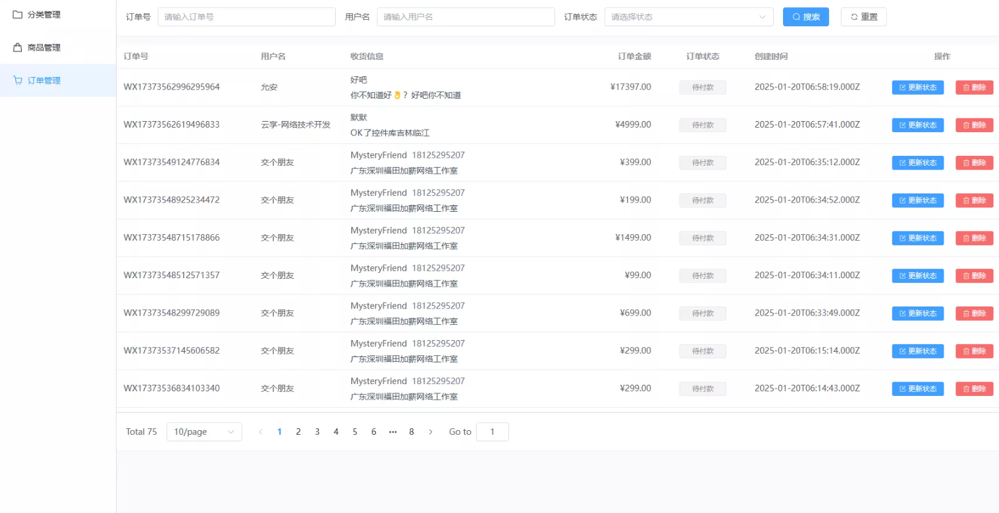Expand hidden pages via the pagination ellipsis
Screen dimensions: 999x513
[x=392, y=431]
